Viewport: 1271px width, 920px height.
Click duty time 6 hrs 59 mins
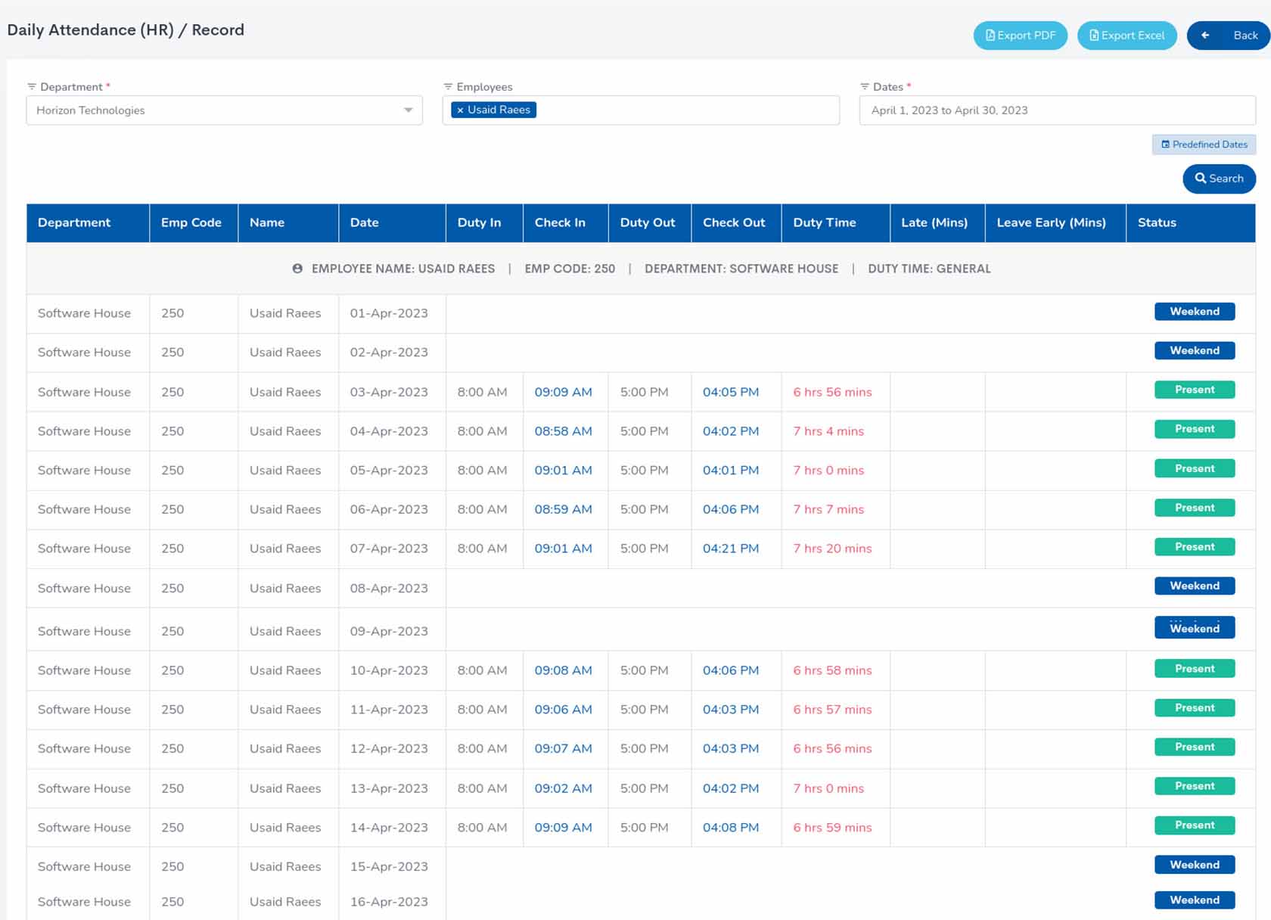tap(832, 828)
